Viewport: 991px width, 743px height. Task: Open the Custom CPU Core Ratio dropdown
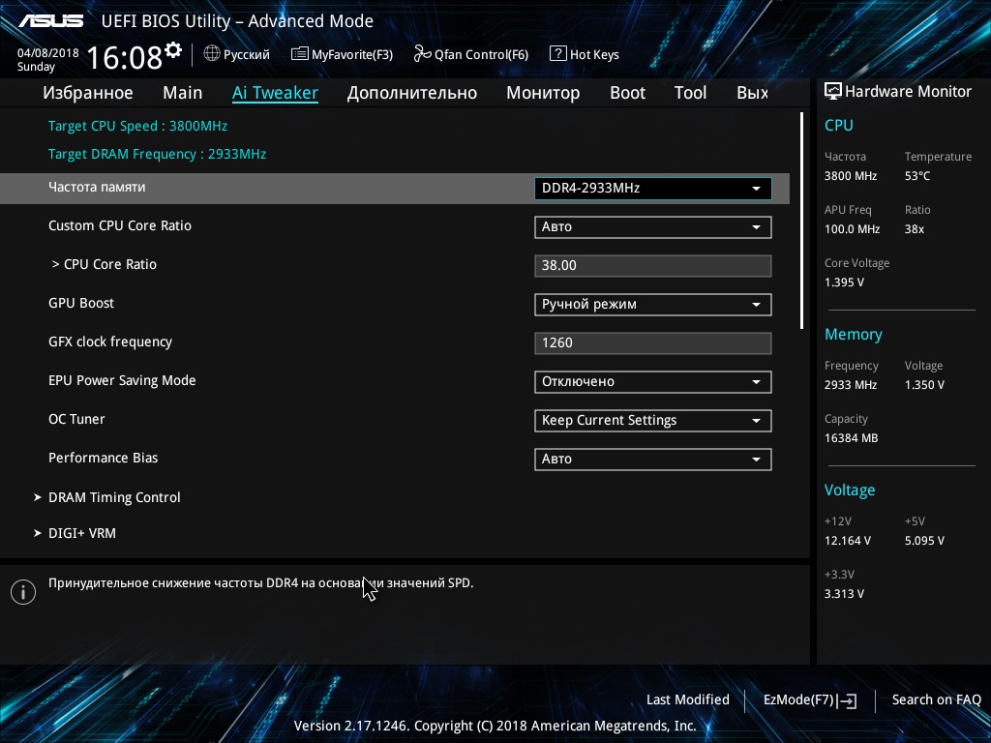653,226
